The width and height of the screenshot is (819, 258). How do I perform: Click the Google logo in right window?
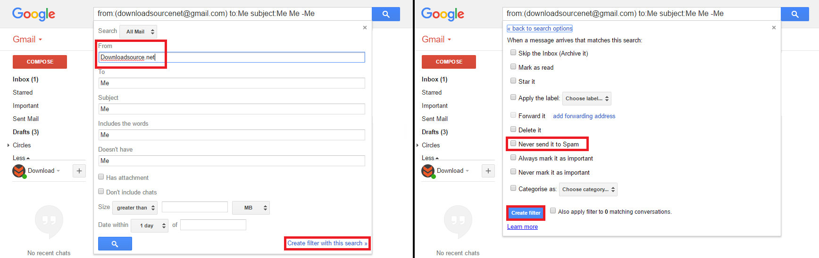pyautogui.click(x=443, y=14)
